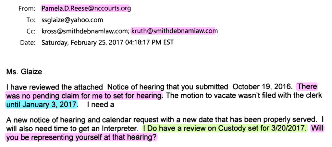332x147 pixels.
Task: Click highlighted "you be representing yourself" question
Action: (81, 137)
